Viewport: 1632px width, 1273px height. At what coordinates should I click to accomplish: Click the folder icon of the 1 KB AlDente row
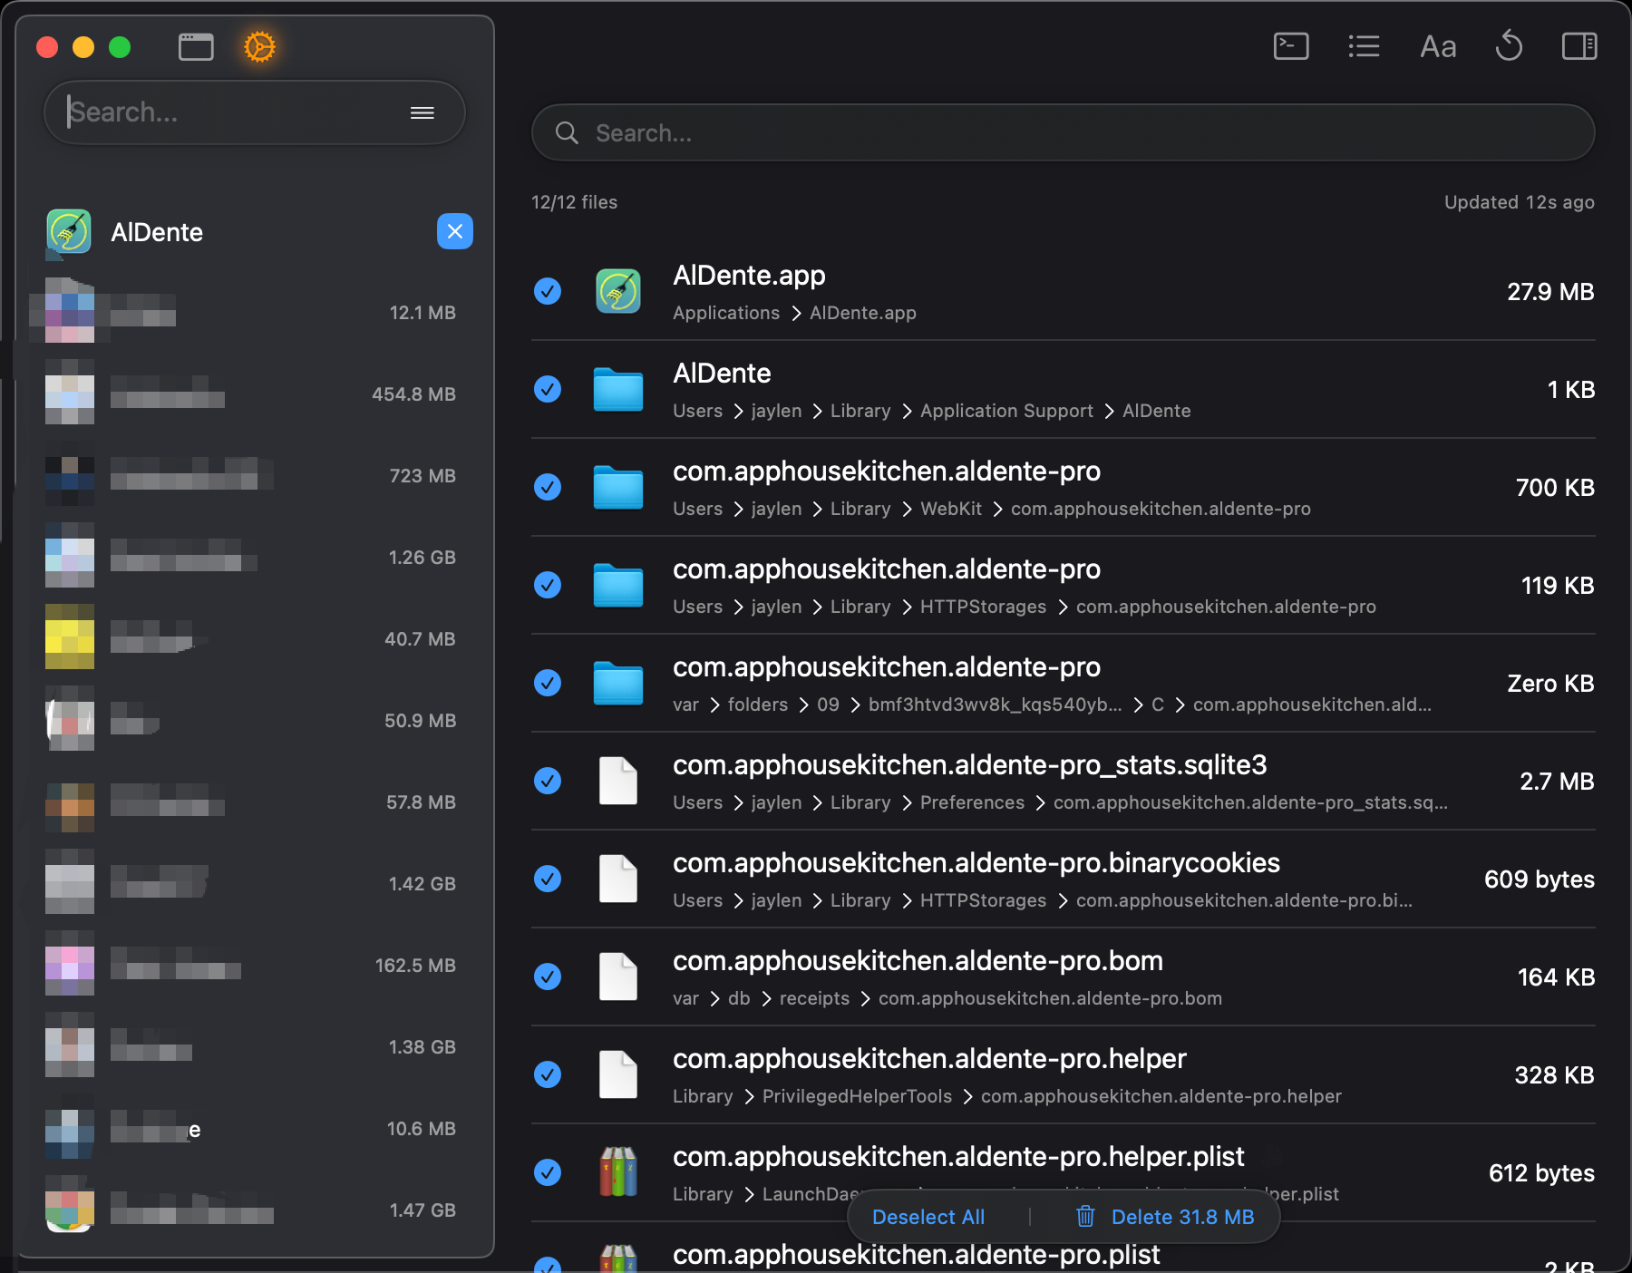pos(618,389)
